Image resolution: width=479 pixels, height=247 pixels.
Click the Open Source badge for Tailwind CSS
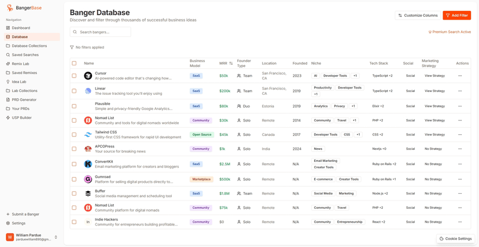tap(202, 135)
